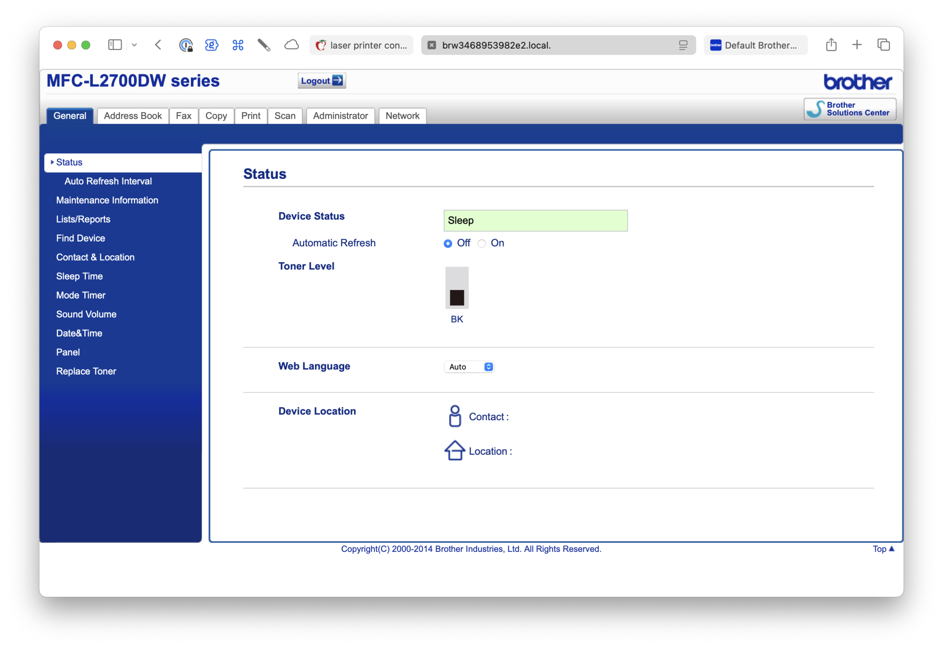Click the Share icon in toolbar
The image size is (943, 649).
pyautogui.click(x=831, y=45)
